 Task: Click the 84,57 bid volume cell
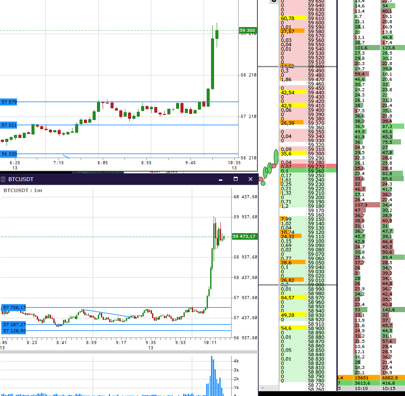pyautogui.click(x=293, y=298)
